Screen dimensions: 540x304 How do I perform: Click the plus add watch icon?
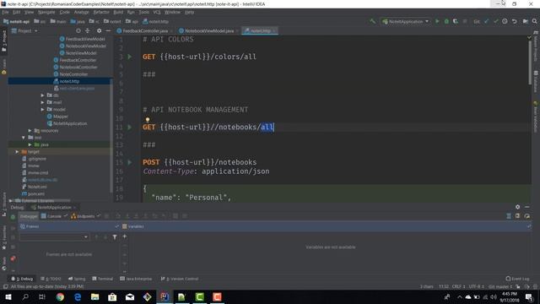click(x=125, y=236)
